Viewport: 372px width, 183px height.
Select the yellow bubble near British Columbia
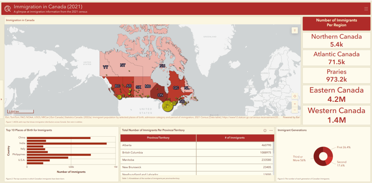tap(120, 97)
